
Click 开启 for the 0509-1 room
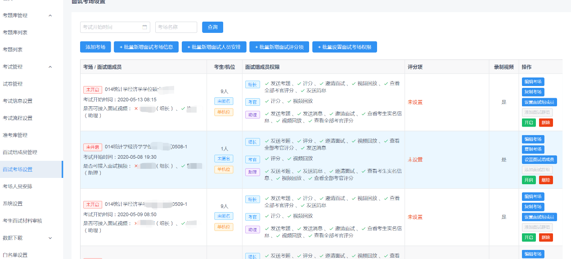point(529,237)
